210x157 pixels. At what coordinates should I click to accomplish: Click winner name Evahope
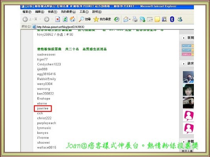(44, 99)
